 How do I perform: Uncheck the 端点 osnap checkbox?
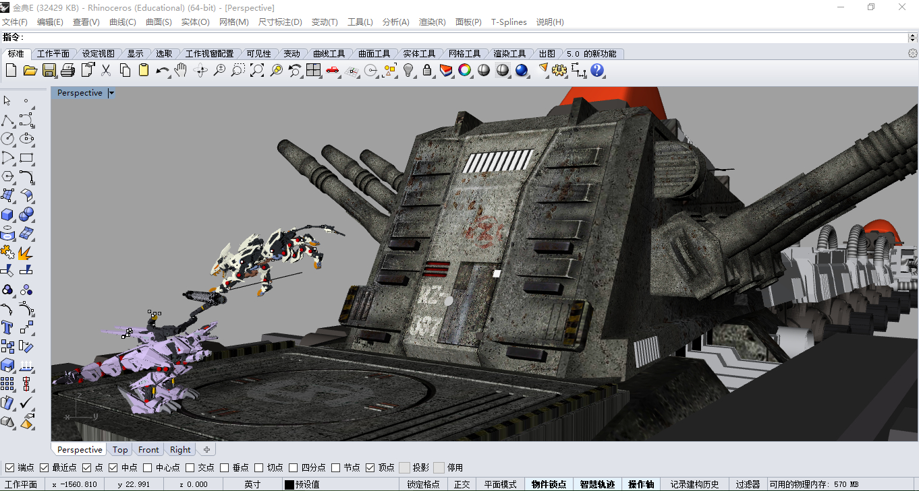pos(10,467)
